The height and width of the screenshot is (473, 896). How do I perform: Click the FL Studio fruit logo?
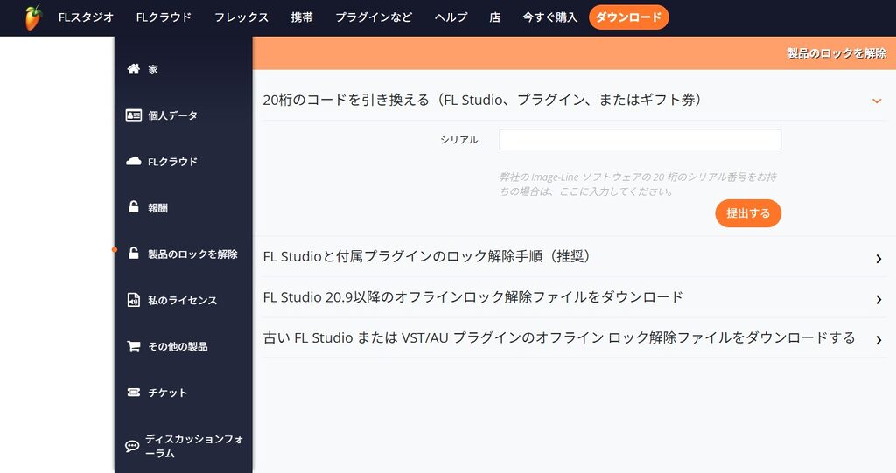(33, 17)
